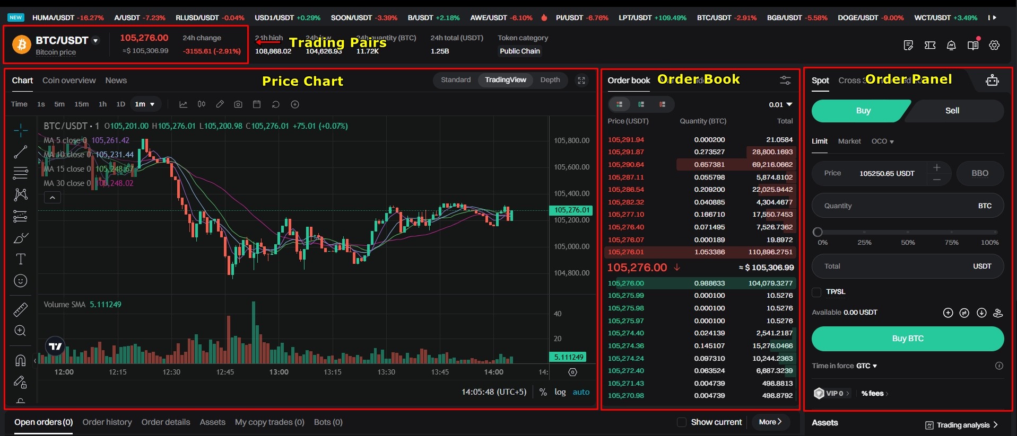The width and height of the screenshot is (1017, 436).
Task: Show buy orders only order book view
Action: point(641,104)
